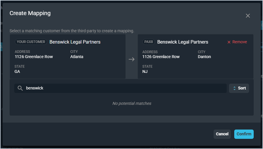Click the Create Mapping dialog title

click(x=30, y=13)
